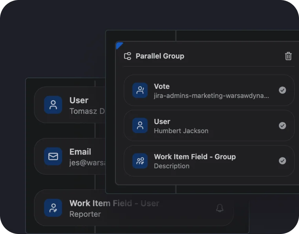Open the Work Item Field - Group card

coord(209,161)
